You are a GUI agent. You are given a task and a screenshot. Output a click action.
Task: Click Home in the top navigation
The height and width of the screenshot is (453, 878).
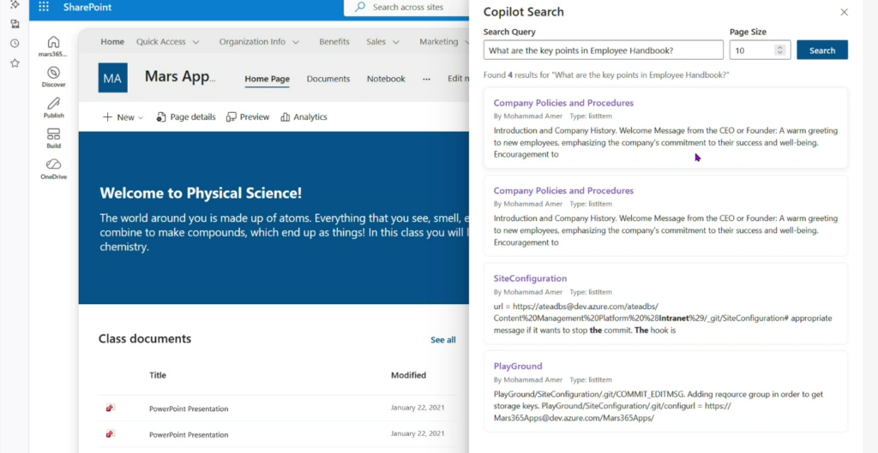(x=112, y=42)
